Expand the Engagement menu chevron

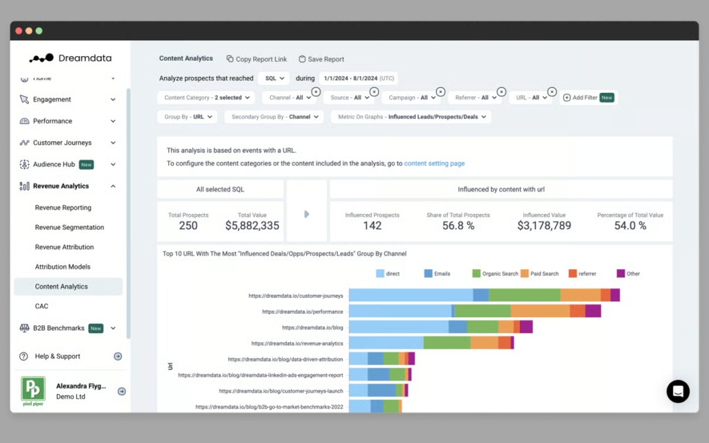tap(113, 100)
